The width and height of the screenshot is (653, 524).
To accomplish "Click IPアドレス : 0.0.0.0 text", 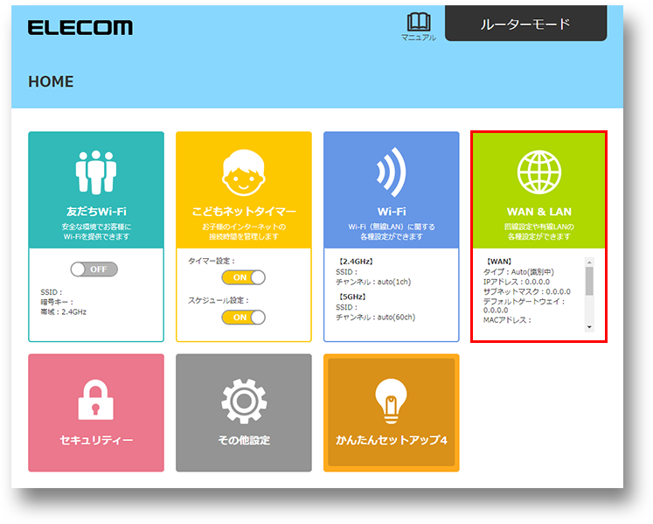I will pos(517,282).
